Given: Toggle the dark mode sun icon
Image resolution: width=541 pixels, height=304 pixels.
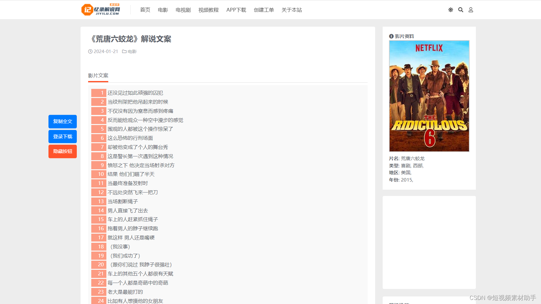Looking at the screenshot, I should [x=451, y=10].
